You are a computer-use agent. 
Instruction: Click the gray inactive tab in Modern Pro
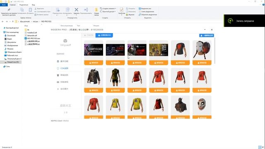pyautogui.click(x=89, y=35)
